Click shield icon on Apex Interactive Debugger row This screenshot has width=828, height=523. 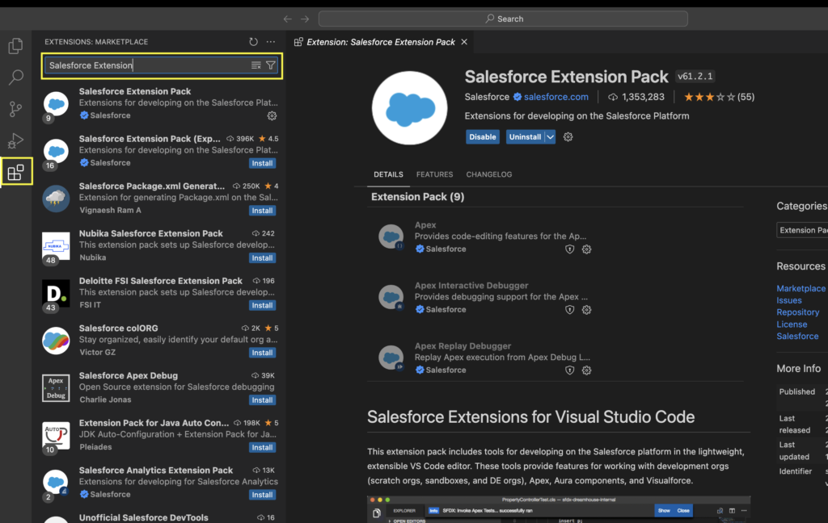(x=570, y=310)
